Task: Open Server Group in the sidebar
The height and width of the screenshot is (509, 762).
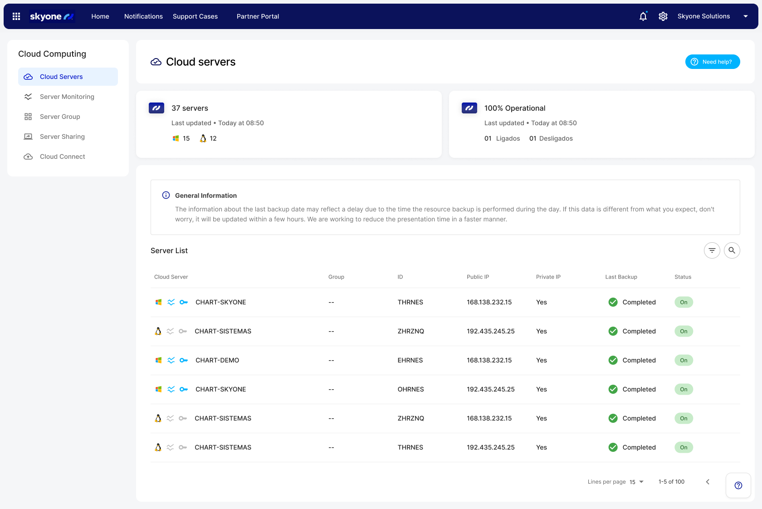Action: [x=68, y=117]
